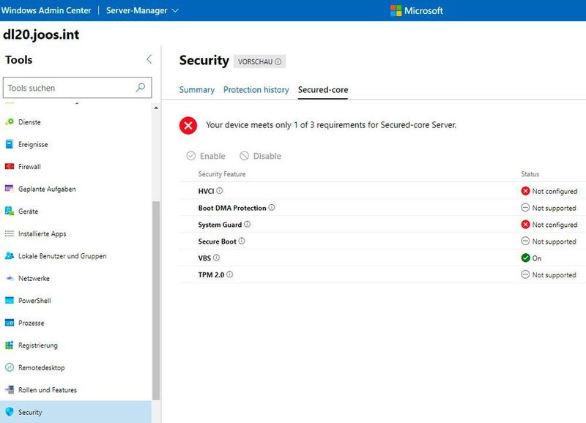The width and height of the screenshot is (586, 423).
Task: Open the Ereignisse icon in sidebar
Action: [10, 144]
